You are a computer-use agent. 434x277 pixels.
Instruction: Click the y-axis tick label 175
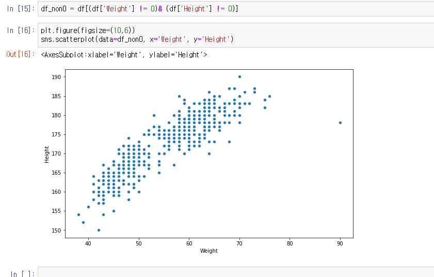[56, 134]
